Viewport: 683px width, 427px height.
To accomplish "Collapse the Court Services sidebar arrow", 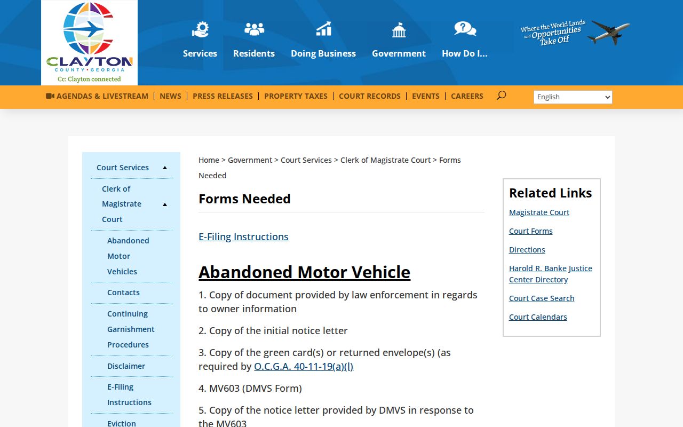I will coord(165,168).
